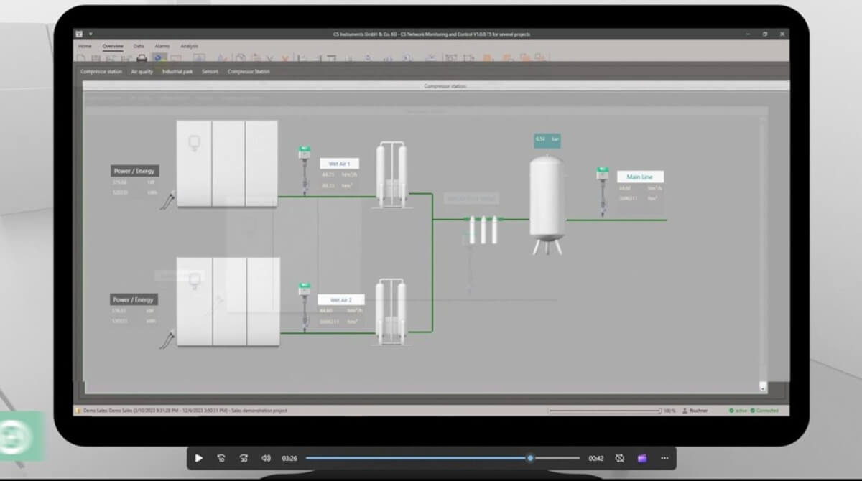
Task: Click the scroll down arrow of overview
Action: [763, 387]
